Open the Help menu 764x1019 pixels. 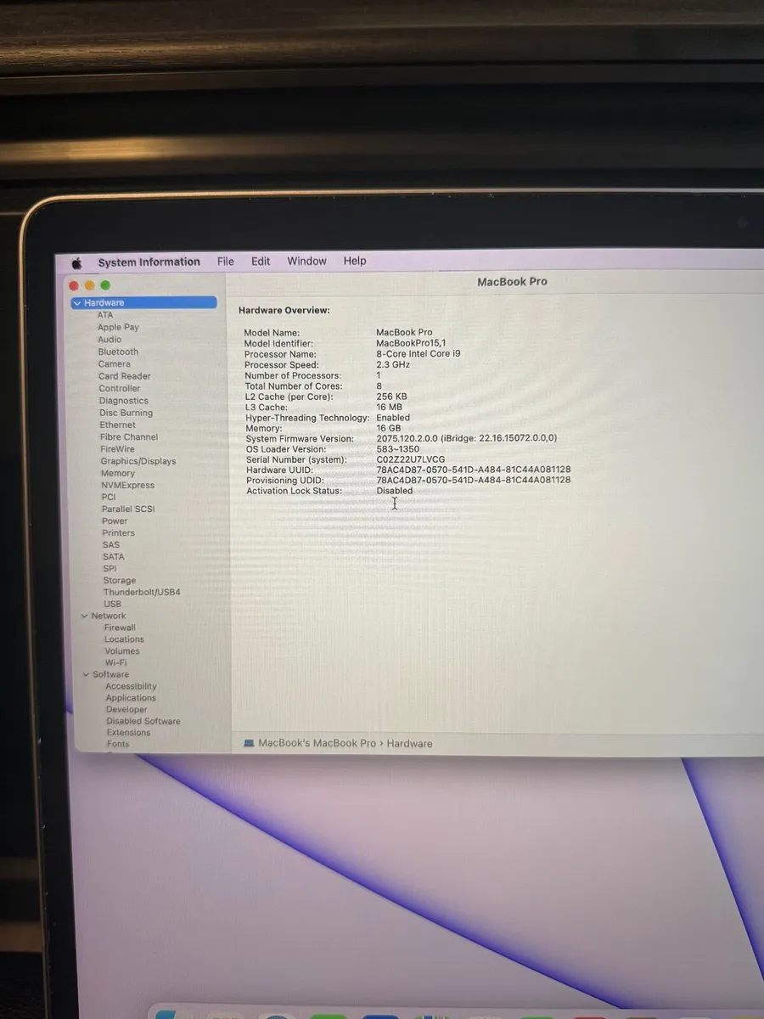[355, 261]
